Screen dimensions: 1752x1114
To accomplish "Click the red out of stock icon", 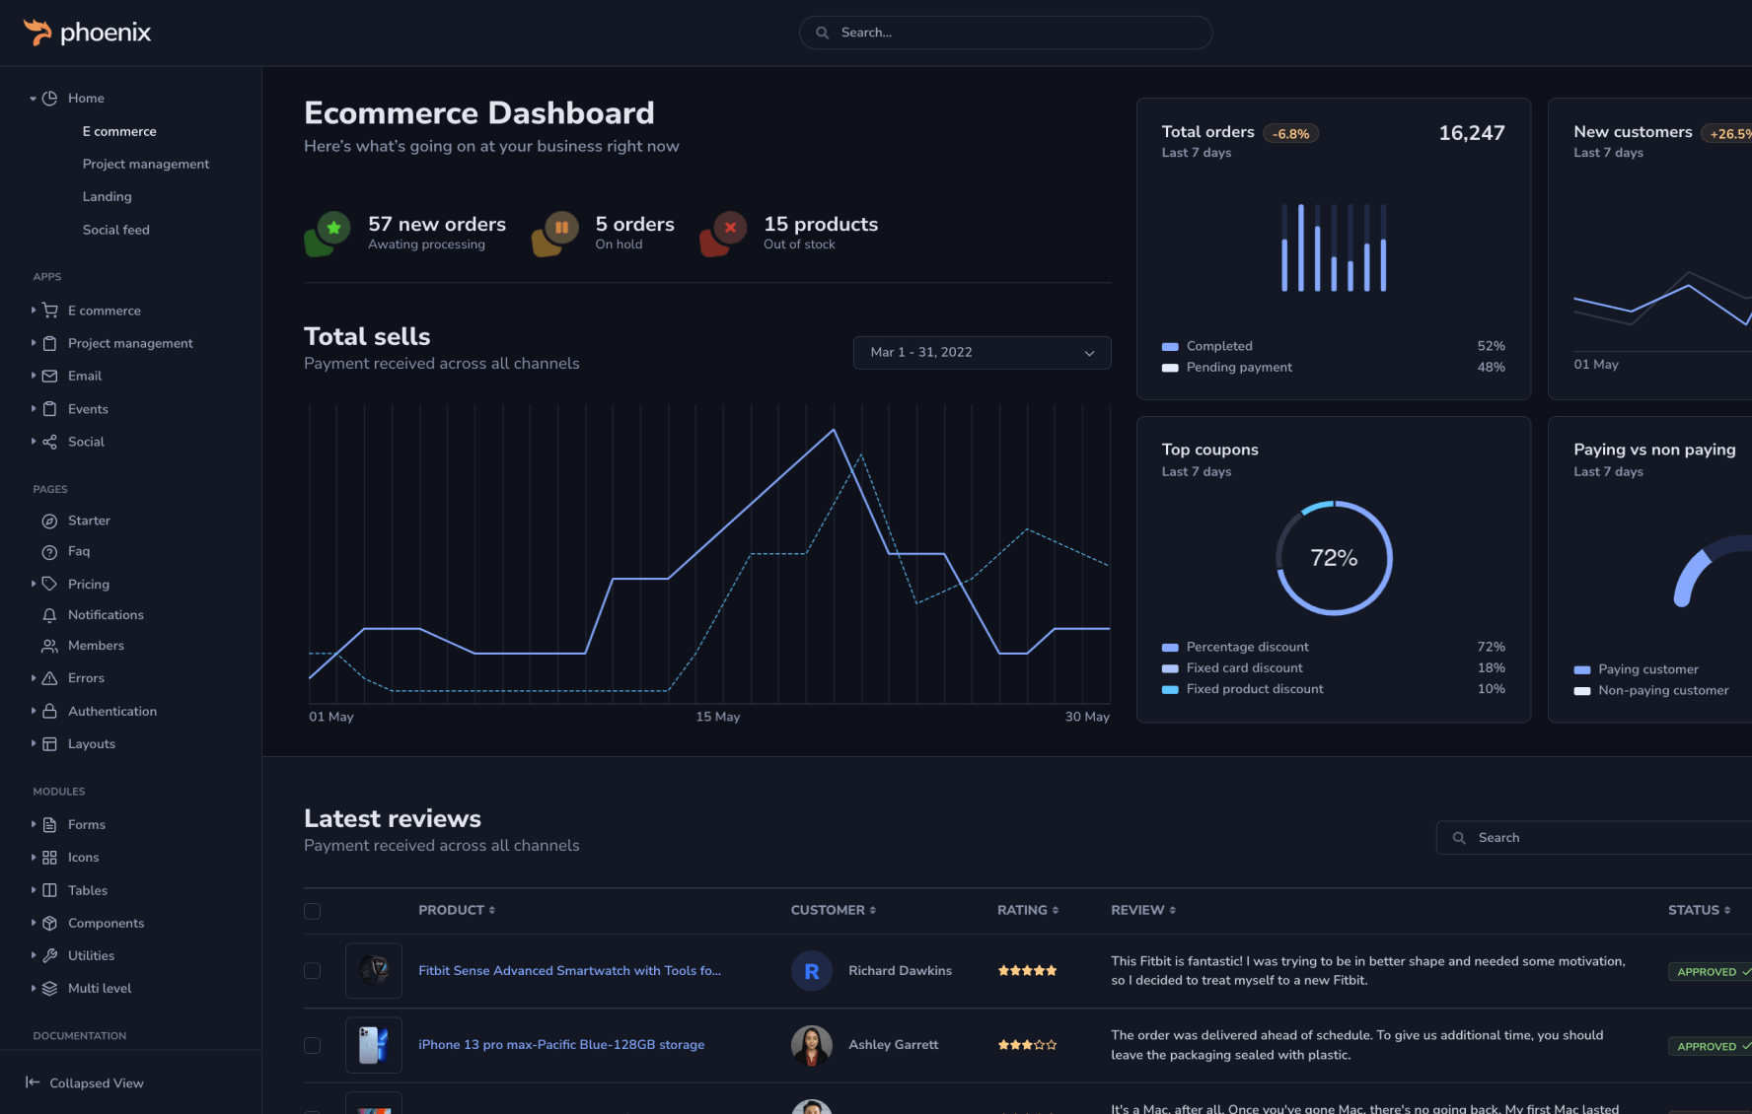I will tap(729, 229).
